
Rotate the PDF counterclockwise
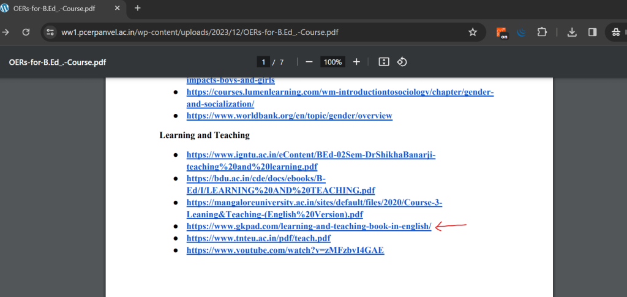(x=402, y=62)
